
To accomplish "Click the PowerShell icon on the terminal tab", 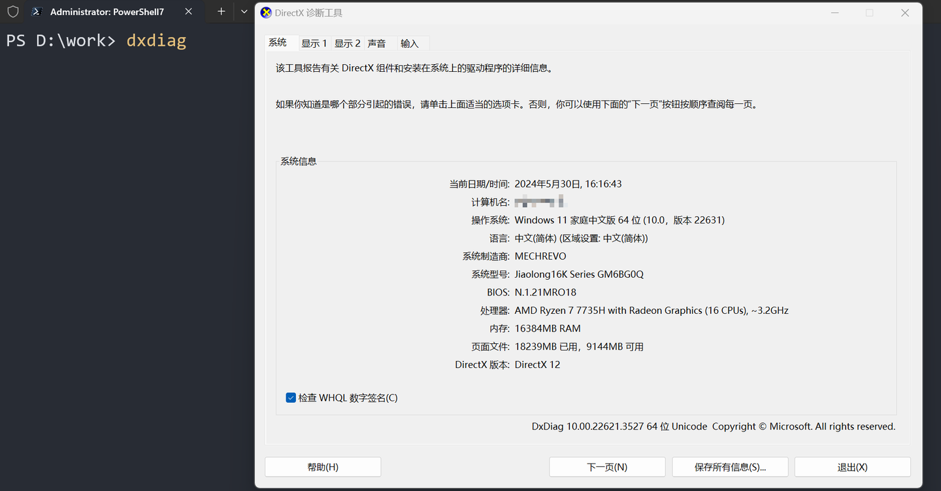I will pos(37,12).
